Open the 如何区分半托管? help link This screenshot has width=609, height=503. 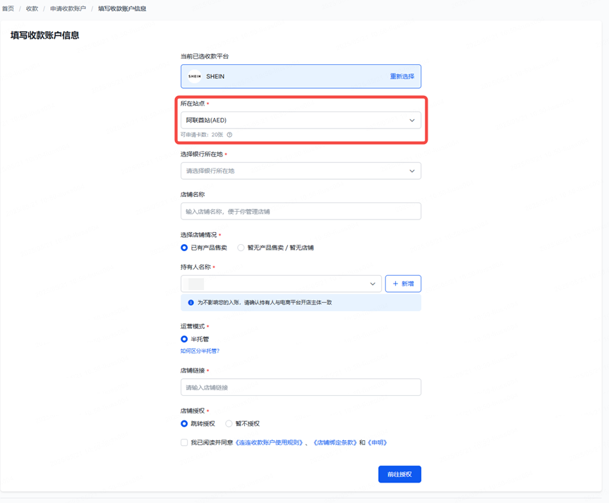(x=200, y=351)
